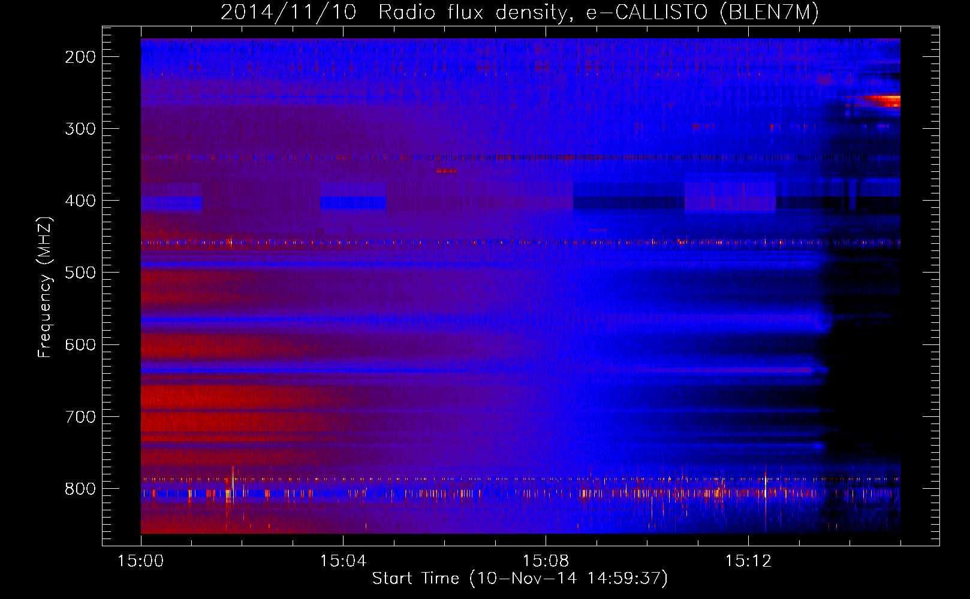Select the 200 frequency axis label

click(x=80, y=57)
